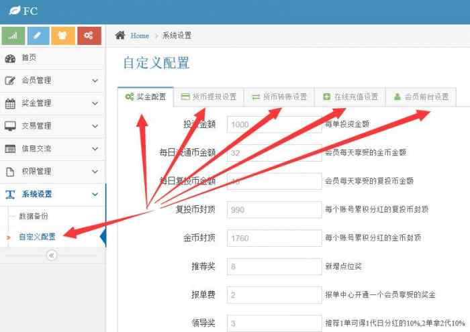Open the 会员前台设置 tab

[x=421, y=97]
